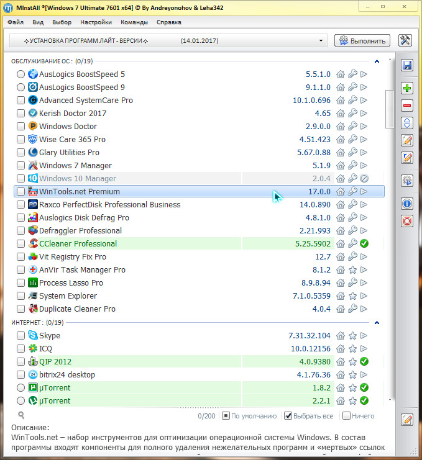This screenshot has width=422, height=460.
Task: Open the Команды menu
Action: click(134, 22)
